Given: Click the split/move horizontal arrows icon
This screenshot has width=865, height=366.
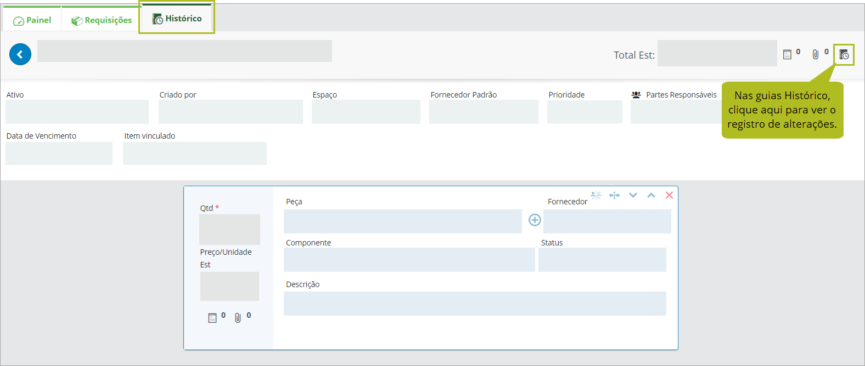Looking at the screenshot, I should (615, 195).
